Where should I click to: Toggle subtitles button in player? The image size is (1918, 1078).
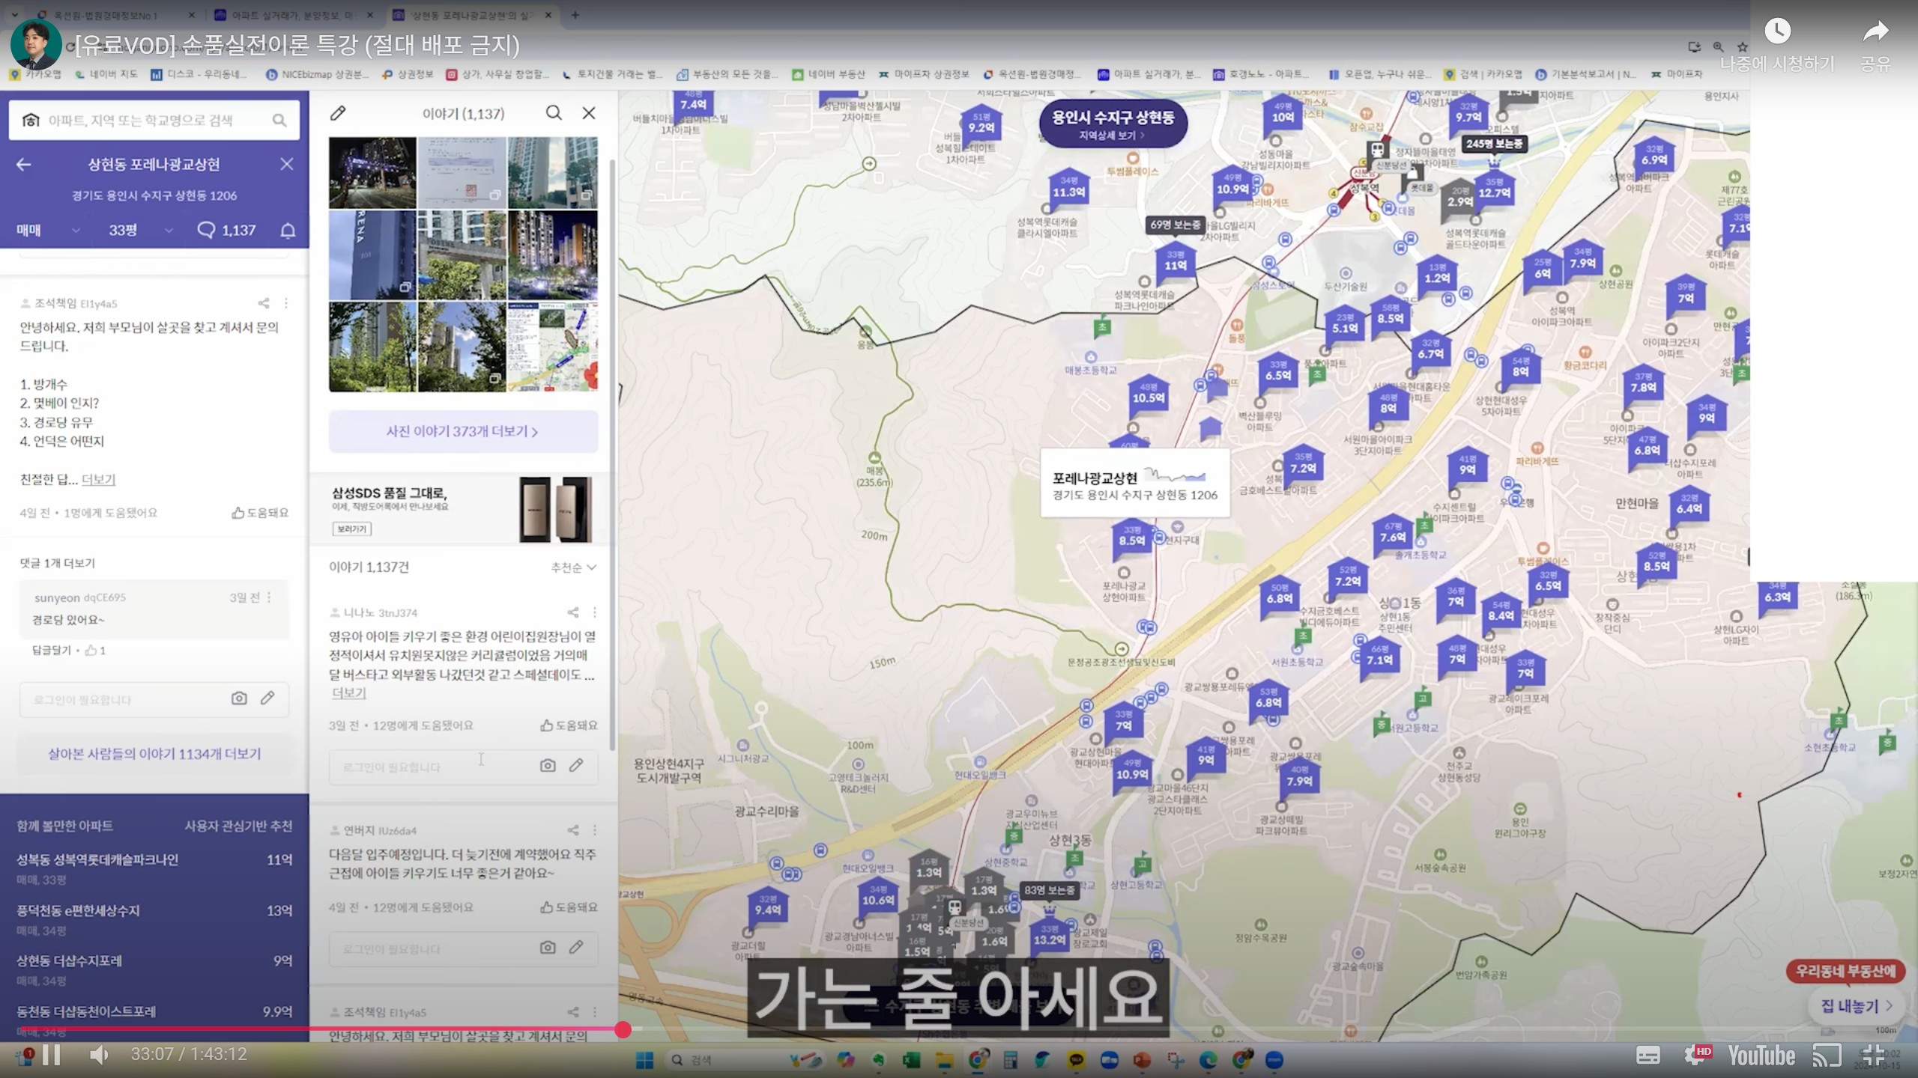[x=1648, y=1056]
